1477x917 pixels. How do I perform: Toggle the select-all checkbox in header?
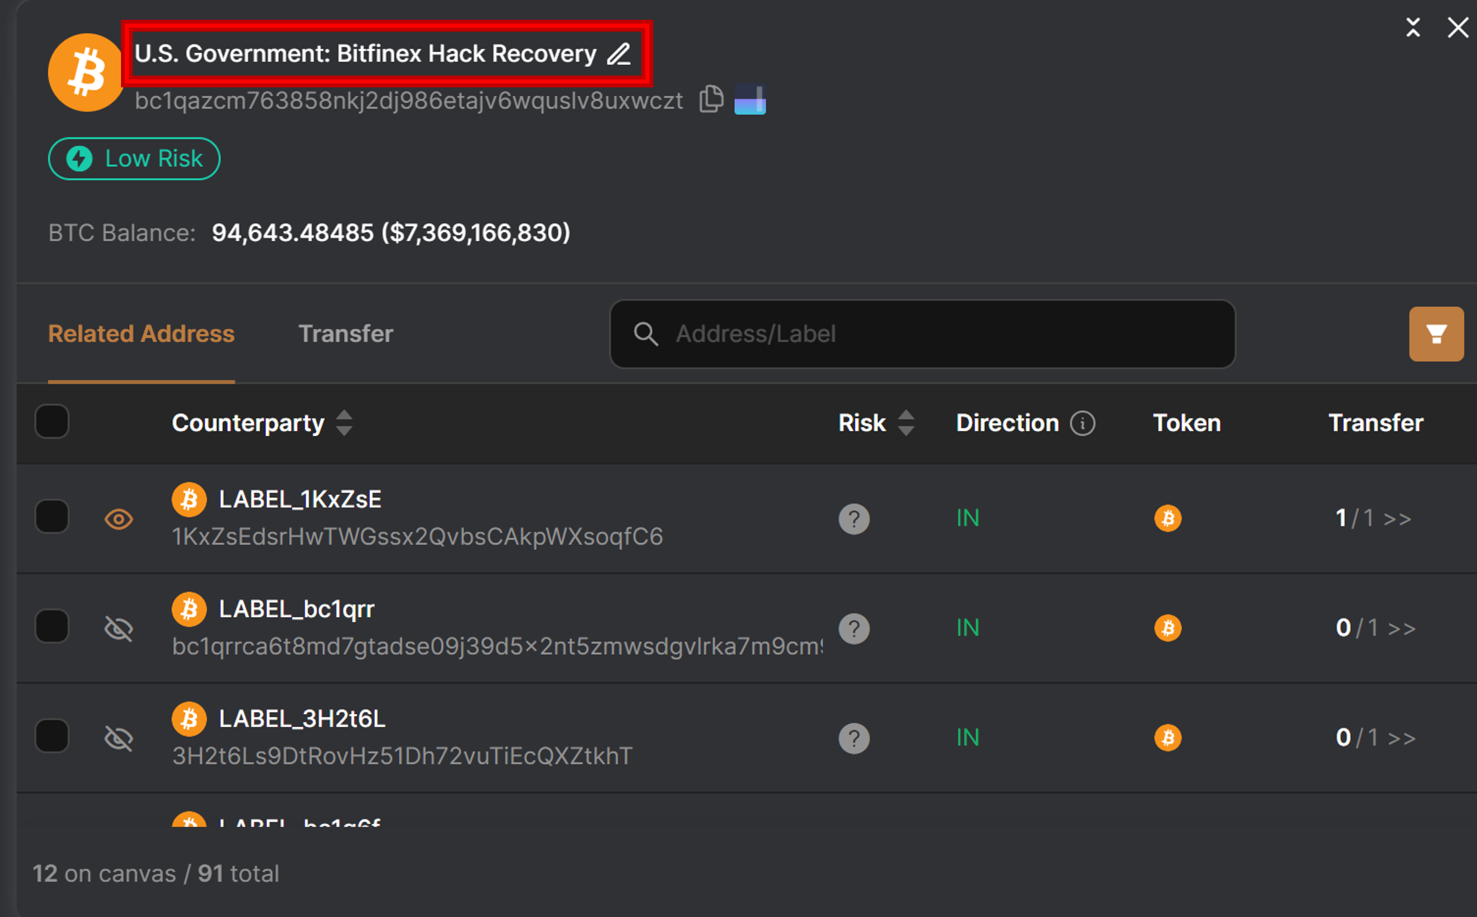[52, 422]
